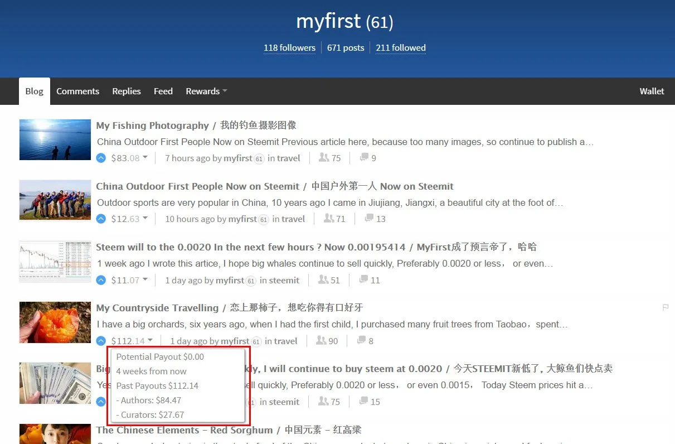Viewport: 675px width, 444px height.
Task: Upvote the China Outdoor First People post
Action: coord(101,219)
